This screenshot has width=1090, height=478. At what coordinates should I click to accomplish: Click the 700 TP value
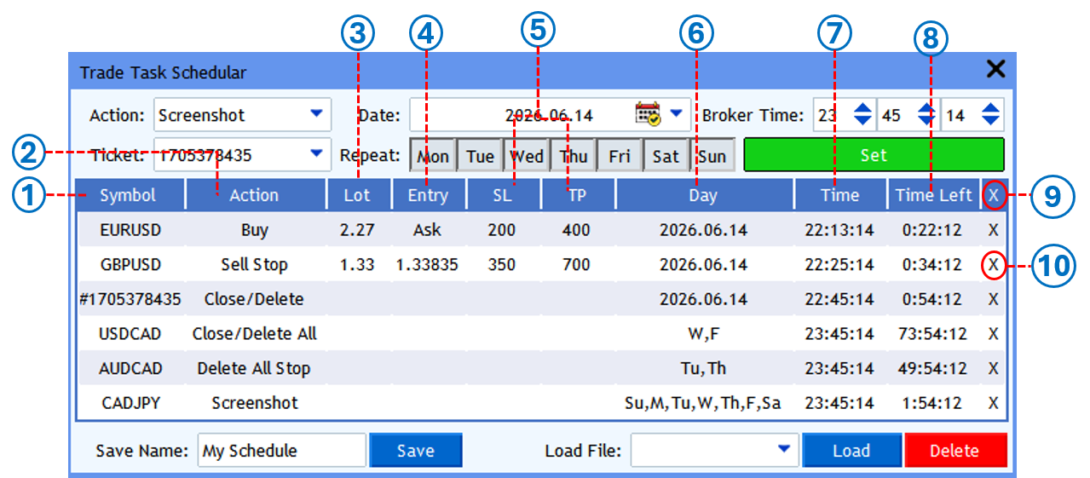point(577,265)
